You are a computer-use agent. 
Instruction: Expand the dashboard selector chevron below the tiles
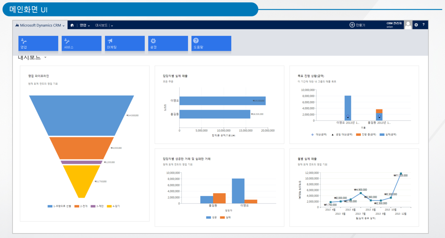(x=45, y=57)
